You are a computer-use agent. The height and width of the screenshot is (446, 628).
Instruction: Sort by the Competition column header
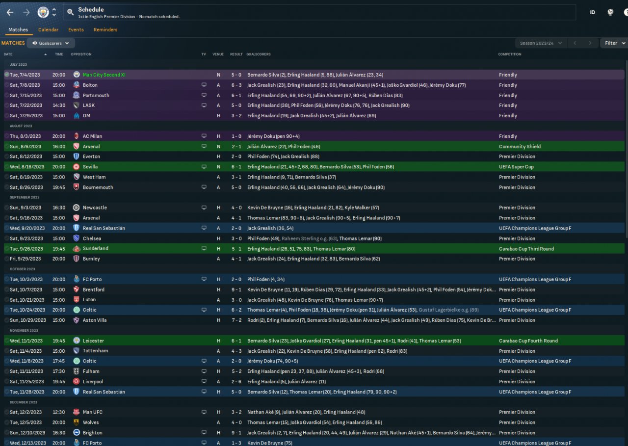[x=510, y=54]
